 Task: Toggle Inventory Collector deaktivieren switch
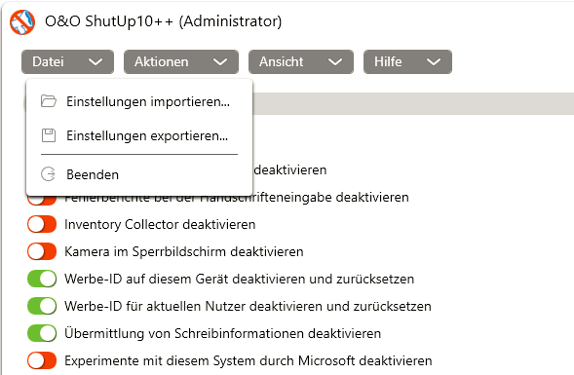(x=42, y=224)
